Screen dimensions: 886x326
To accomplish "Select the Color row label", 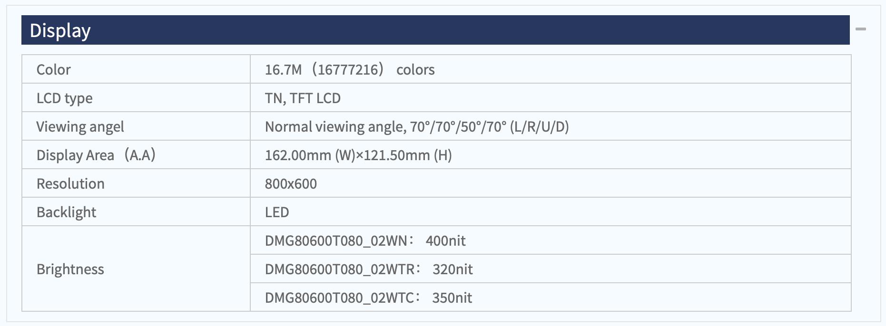I will pyautogui.click(x=54, y=69).
